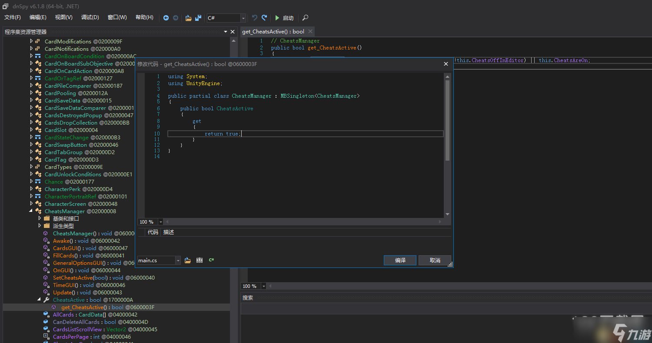Click the method icon beside get_CheatsActive() node
Screen dimensions: 652x343
point(54,307)
